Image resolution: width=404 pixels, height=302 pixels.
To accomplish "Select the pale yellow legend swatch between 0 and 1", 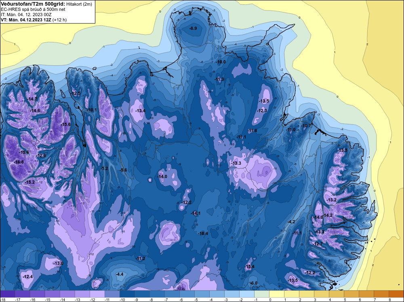I will point(277,294).
